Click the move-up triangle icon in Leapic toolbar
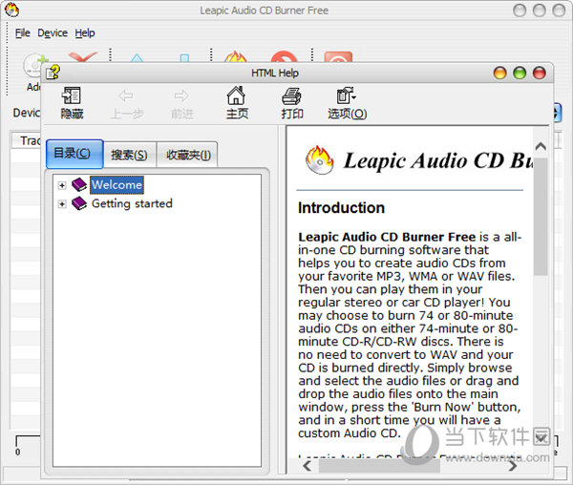 coord(137,58)
